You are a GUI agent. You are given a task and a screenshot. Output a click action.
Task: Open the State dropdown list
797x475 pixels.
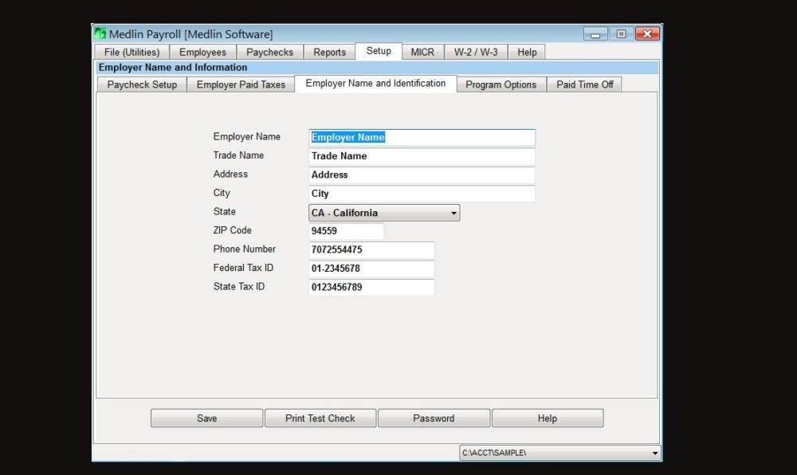(x=453, y=214)
